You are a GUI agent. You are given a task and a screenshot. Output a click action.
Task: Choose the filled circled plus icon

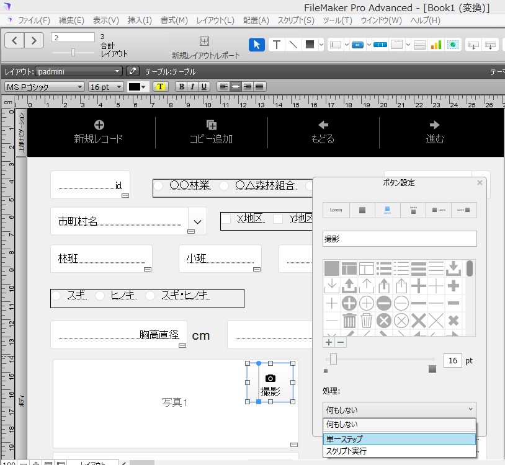coord(349,303)
